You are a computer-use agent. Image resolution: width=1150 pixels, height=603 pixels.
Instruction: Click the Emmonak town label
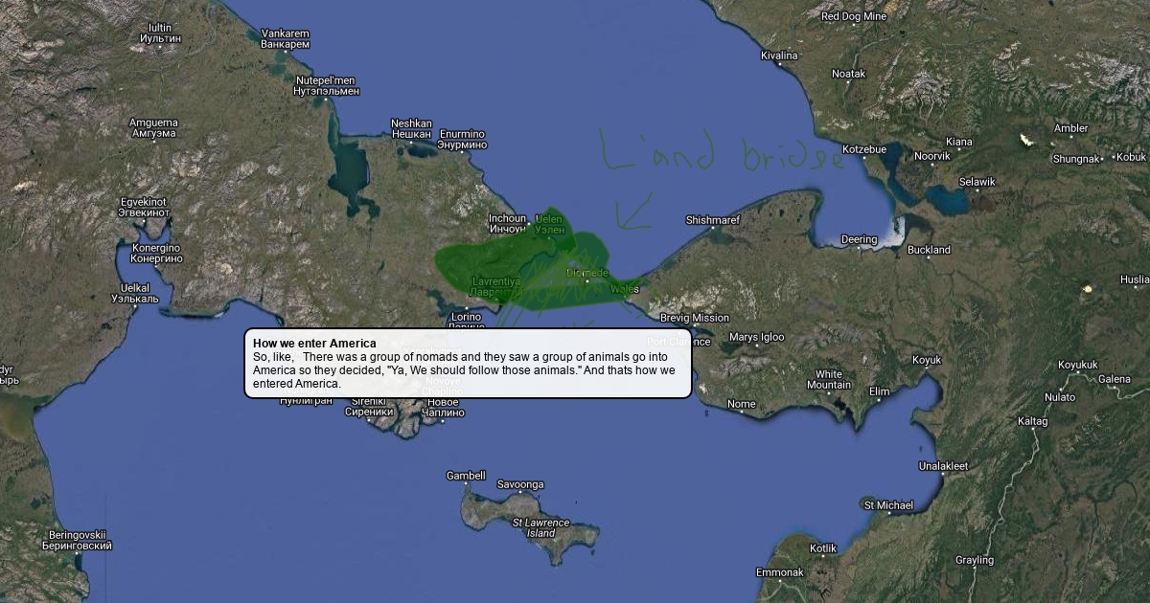click(779, 572)
